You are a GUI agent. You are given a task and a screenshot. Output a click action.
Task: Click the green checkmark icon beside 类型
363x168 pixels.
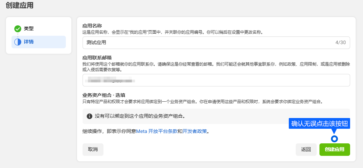(18, 29)
